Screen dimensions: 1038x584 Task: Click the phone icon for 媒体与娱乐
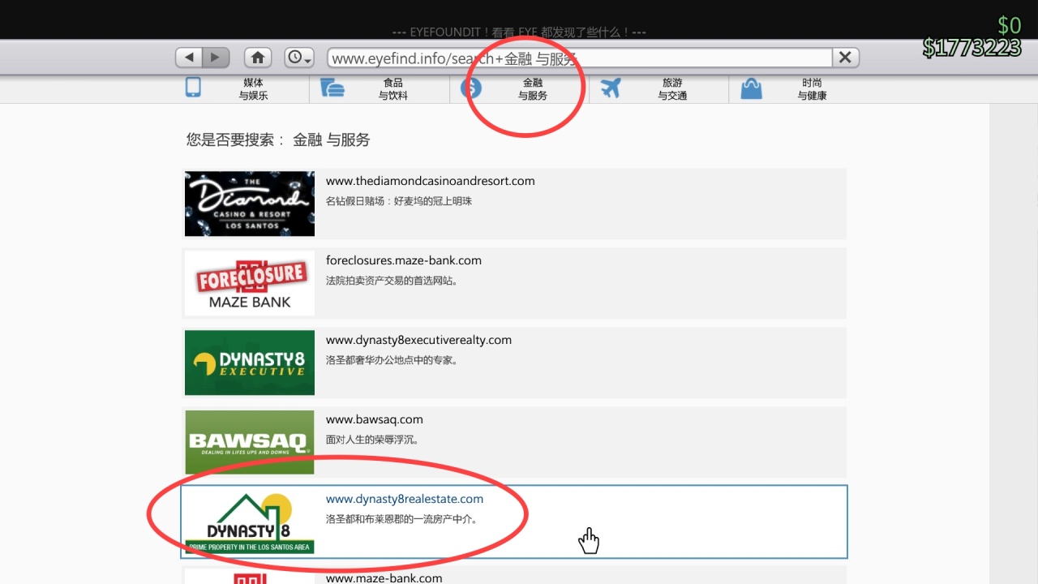click(193, 88)
